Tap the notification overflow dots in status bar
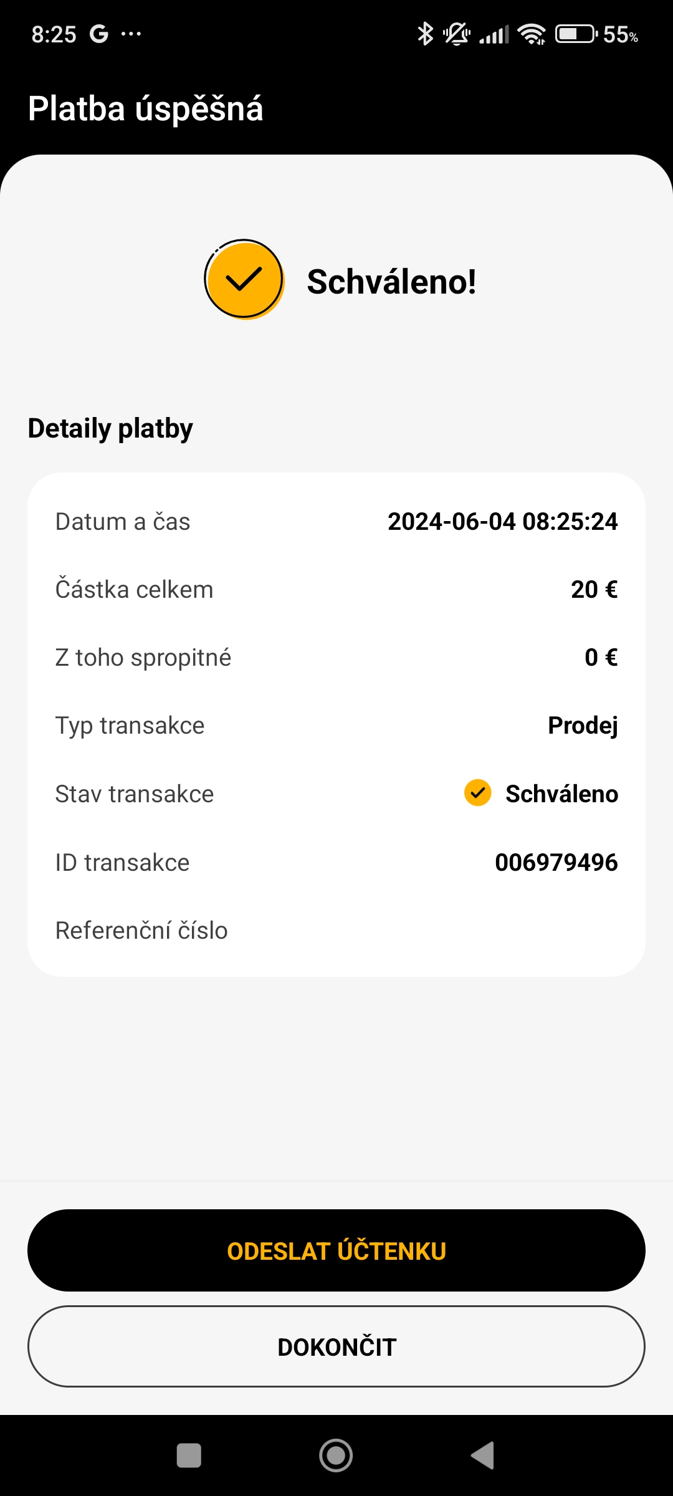The height and width of the screenshot is (1496, 673). coord(131,34)
